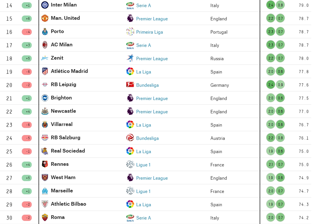Click the Primeira Liga logo icon

130,32
